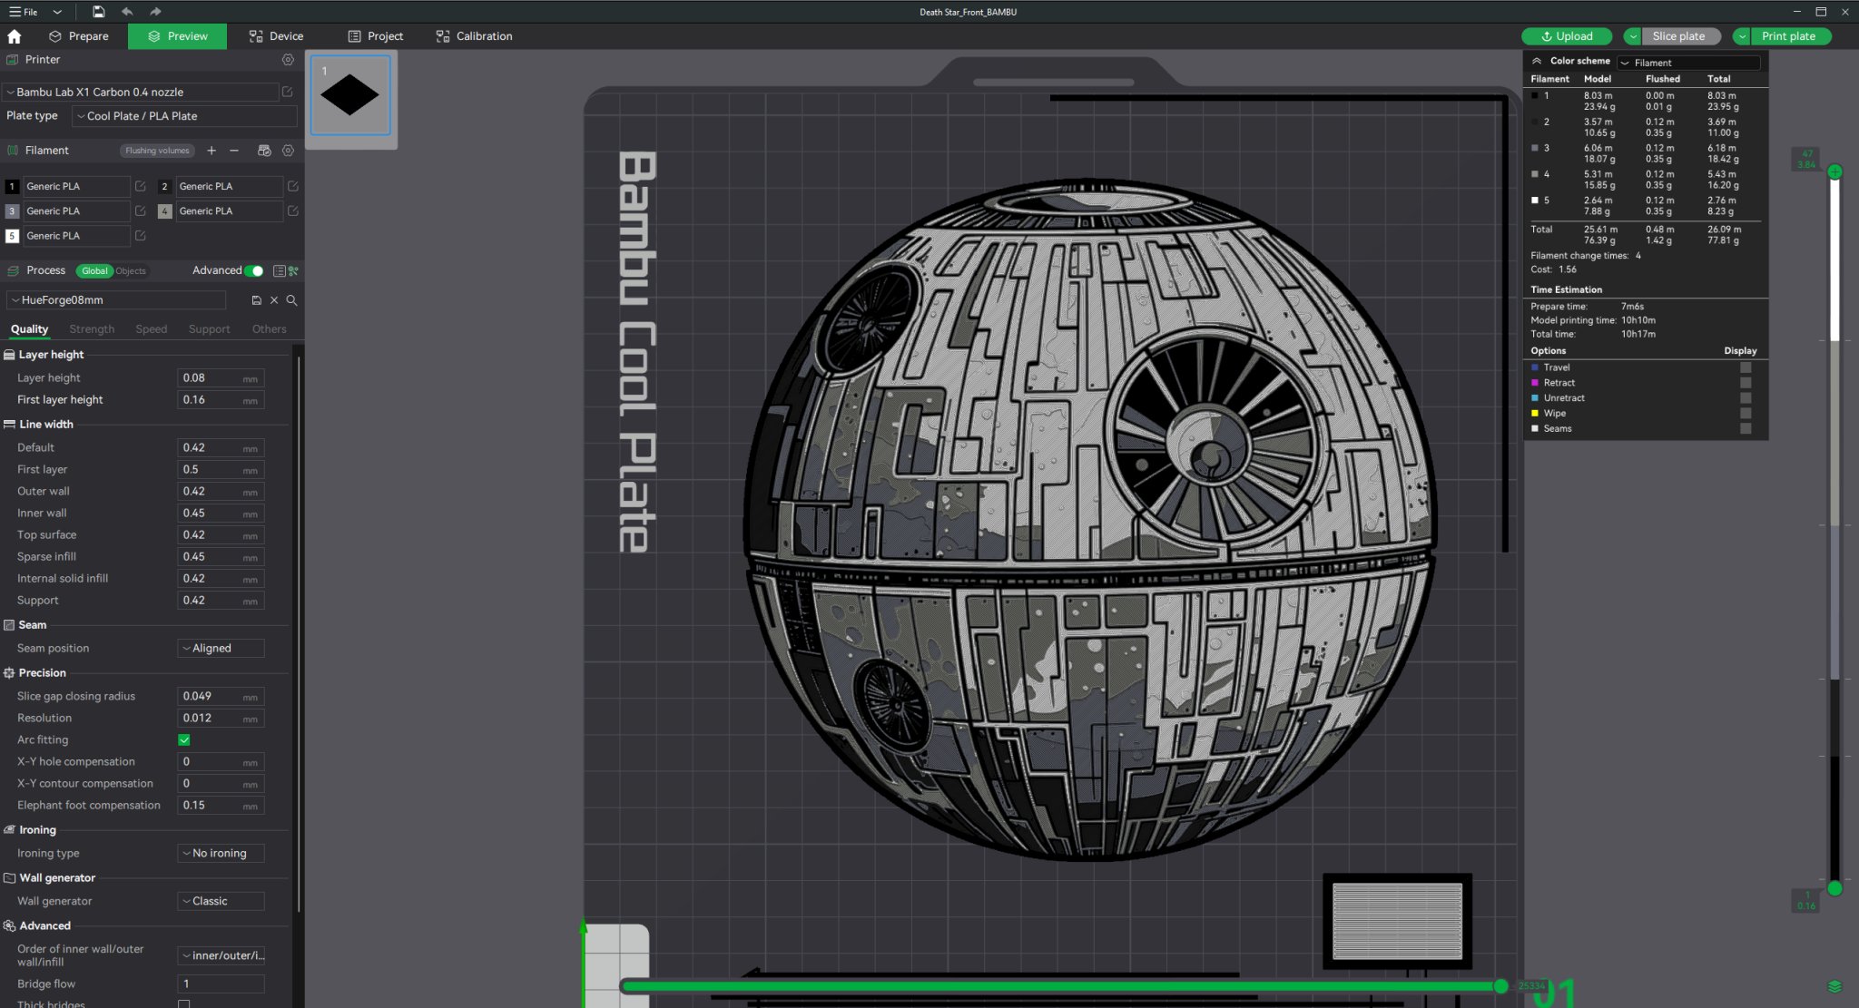Search process settings with magnifier icon
Screen dimensions: 1859x1008
(292, 300)
